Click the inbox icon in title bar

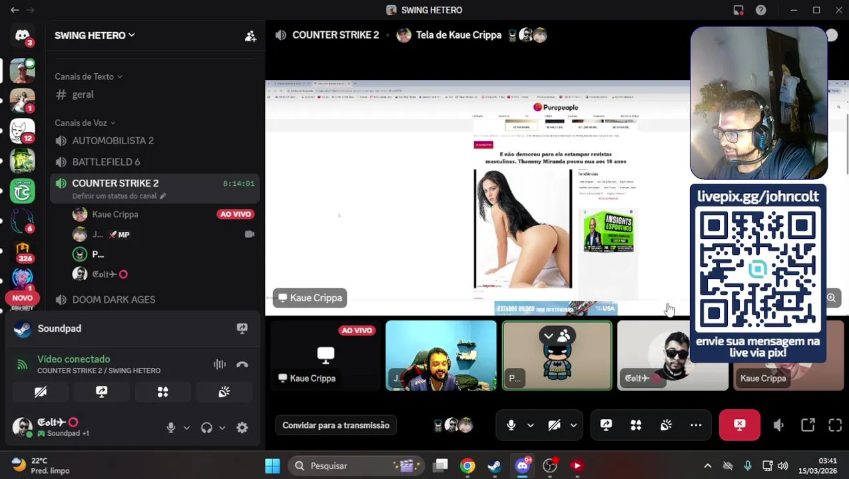coord(738,10)
